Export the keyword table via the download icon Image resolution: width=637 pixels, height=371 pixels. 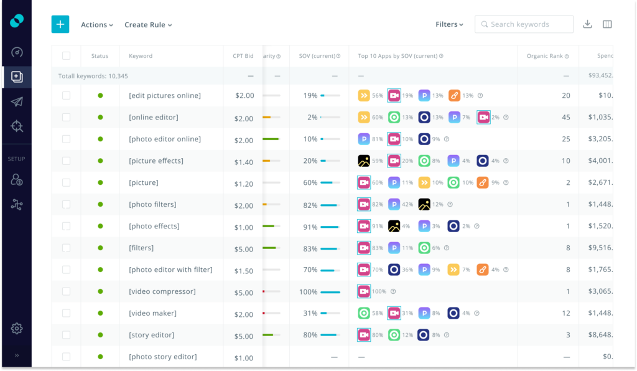[x=587, y=24]
